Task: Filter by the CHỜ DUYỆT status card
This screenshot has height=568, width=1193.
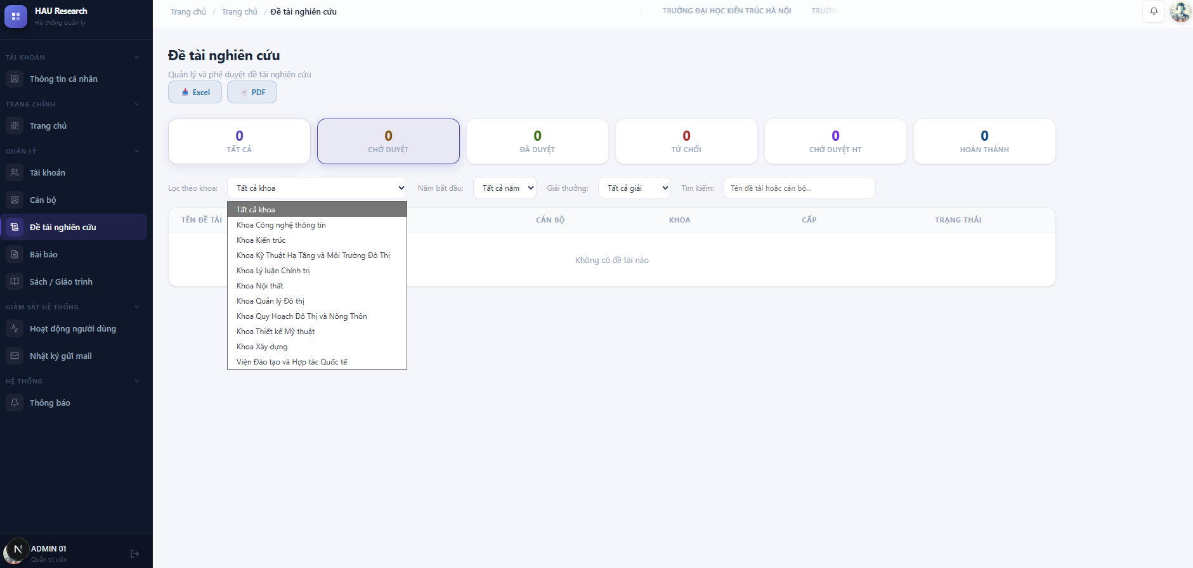Action: tap(388, 141)
